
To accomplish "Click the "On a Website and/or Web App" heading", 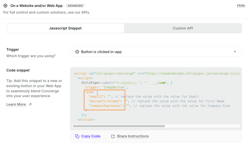I will pos(37,6).
